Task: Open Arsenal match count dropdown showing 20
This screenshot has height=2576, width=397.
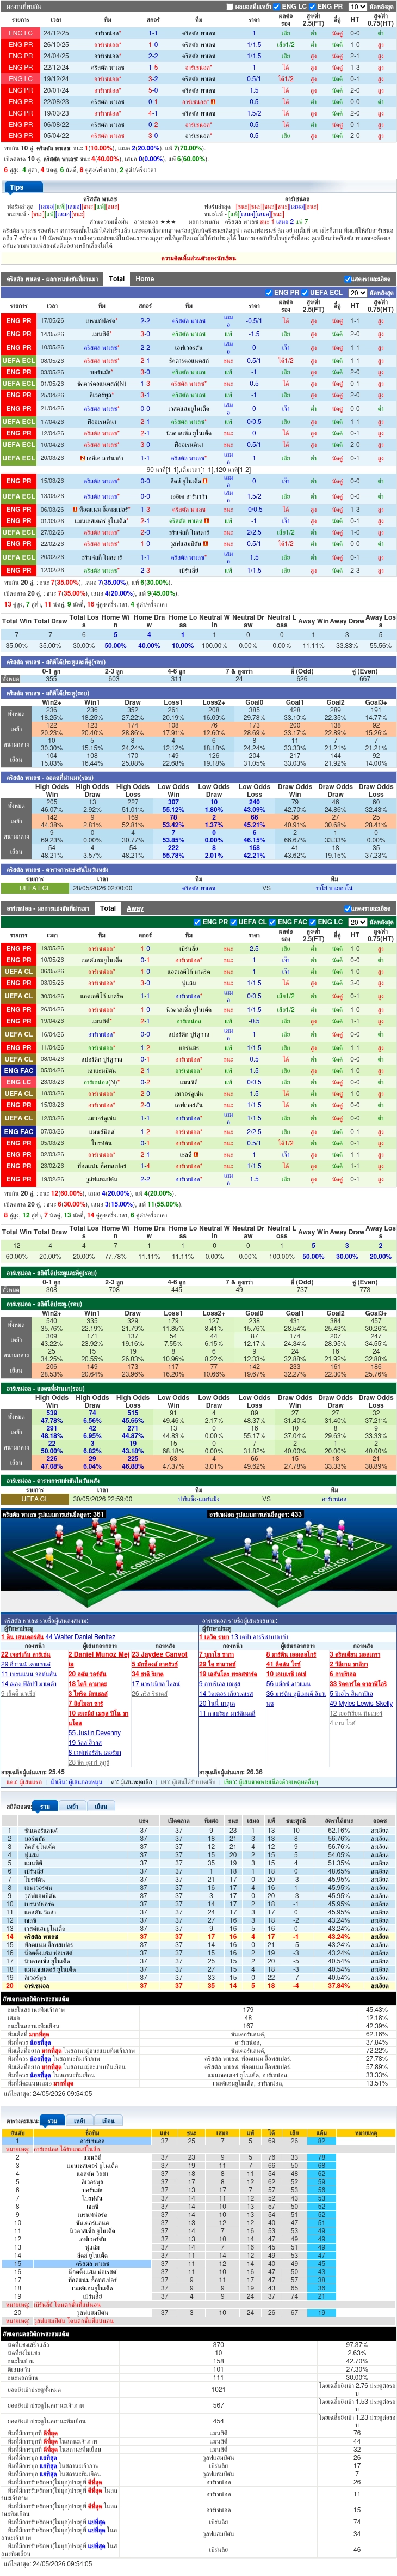Action: click(x=357, y=922)
